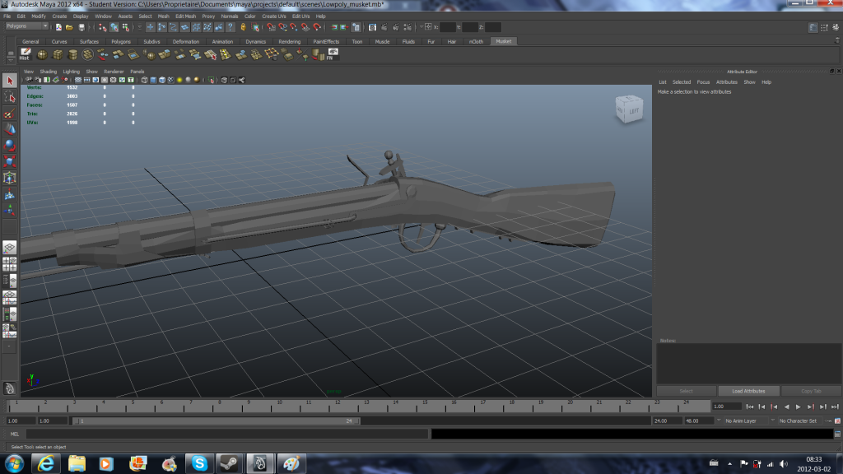Activate the Lasso select tool
The height and width of the screenshot is (474, 843).
pos(10,97)
